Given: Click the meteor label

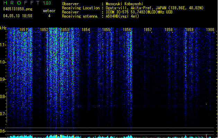Looking at the screenshot, I should tap(49, 11).
